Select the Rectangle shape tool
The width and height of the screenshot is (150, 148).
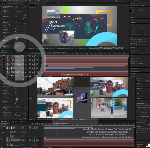pos(15,1)
